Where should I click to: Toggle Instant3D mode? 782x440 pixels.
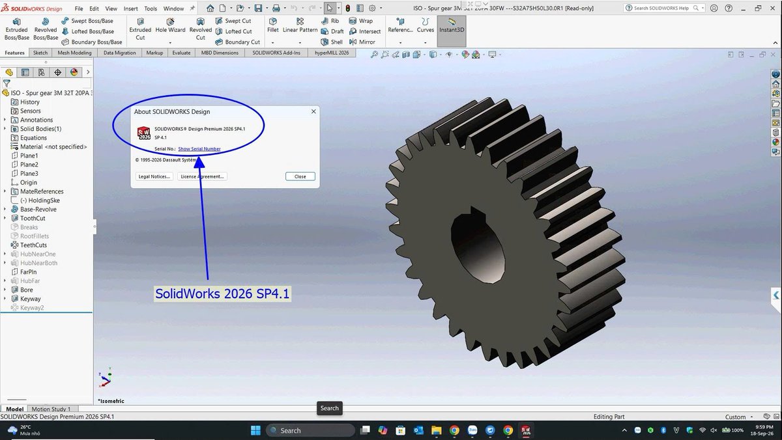(x=452, y=30)
